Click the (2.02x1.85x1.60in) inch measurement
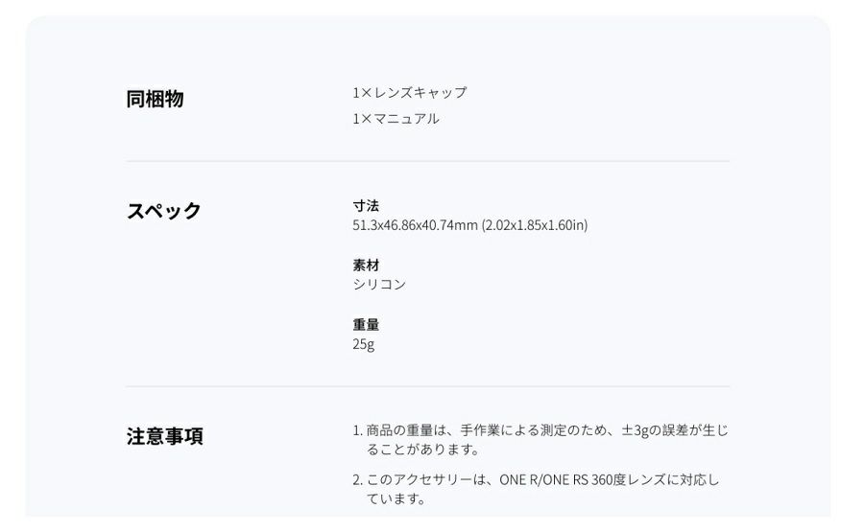864x532 pixels. 535,225
